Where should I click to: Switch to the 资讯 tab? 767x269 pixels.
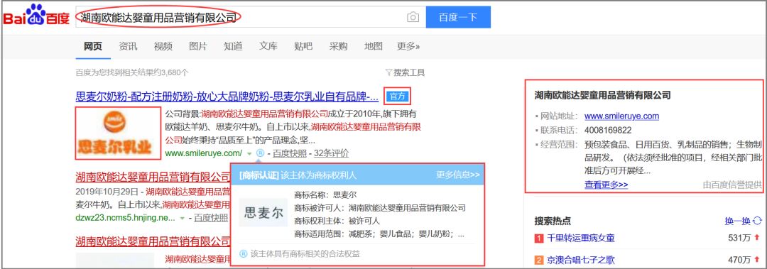(x=128, y=46)
